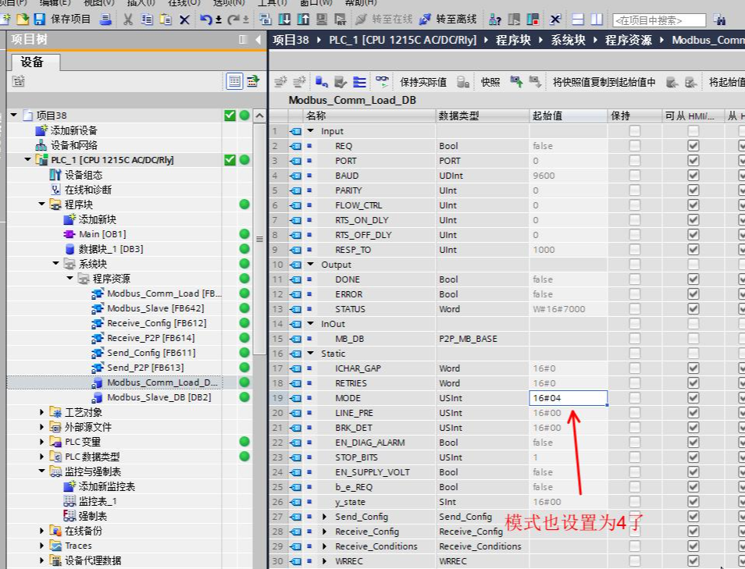Image resolution: width=745 pixels, height=569 pixels.
Task: Click the MODE start value field 16#04
Action: tap(568, 398)
